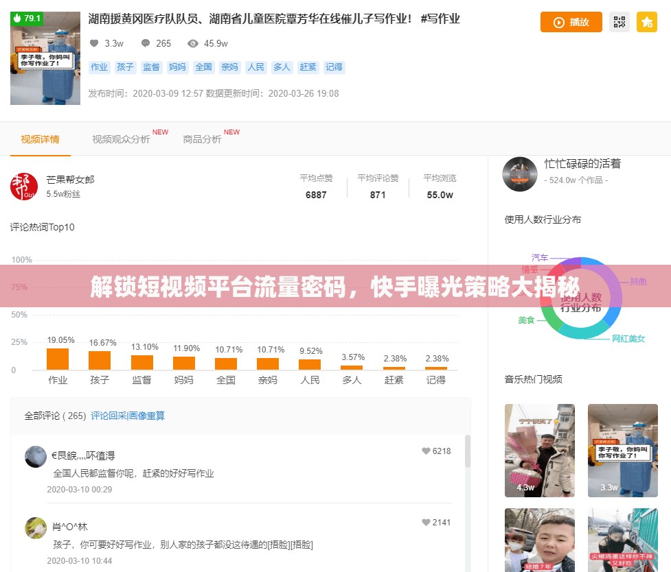Open the video cover thumbnail at top

(45, 58)
